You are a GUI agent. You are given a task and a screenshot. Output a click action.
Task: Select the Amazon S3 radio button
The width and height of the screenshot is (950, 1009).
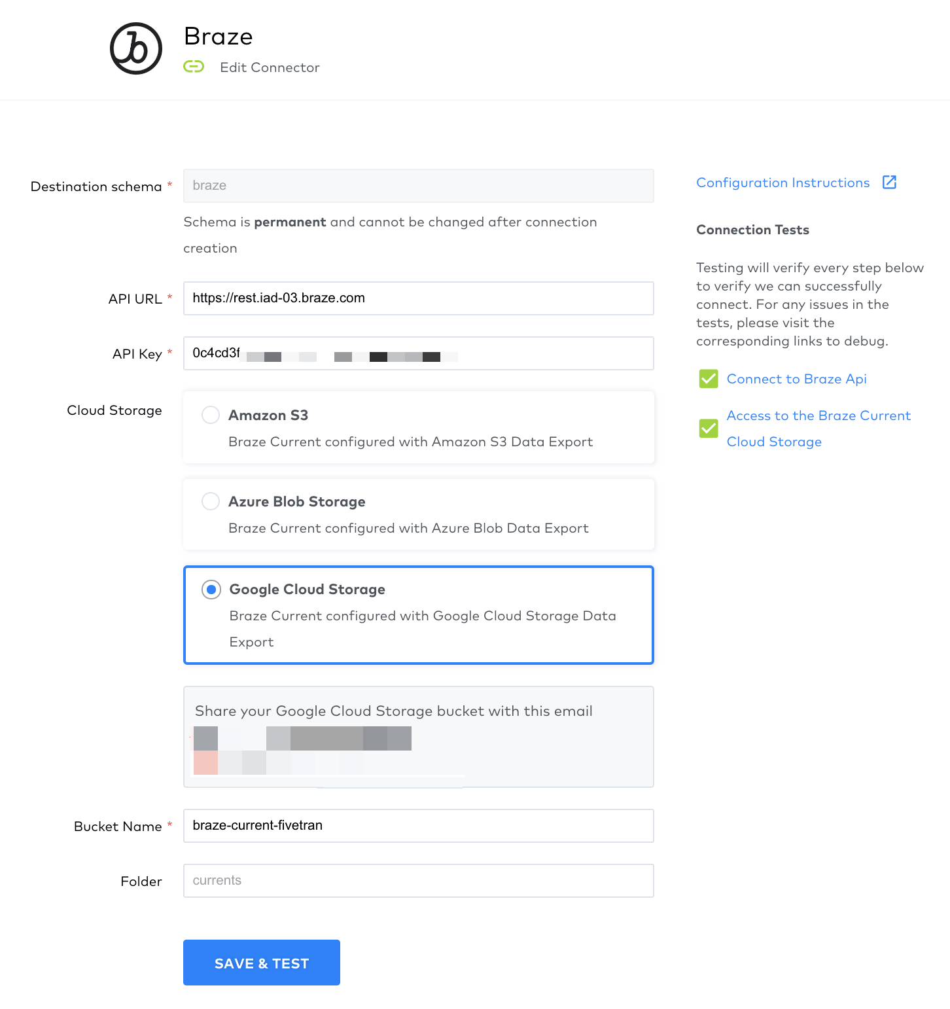[211, 415]
